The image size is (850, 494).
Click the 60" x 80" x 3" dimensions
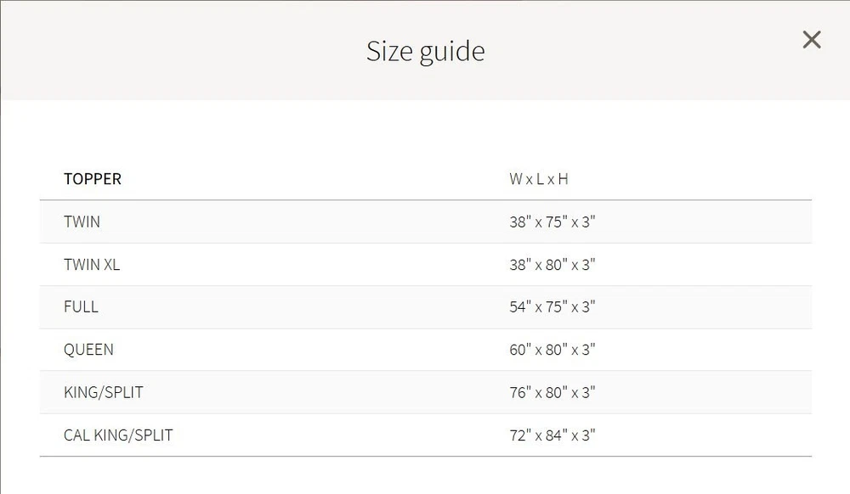552,350
